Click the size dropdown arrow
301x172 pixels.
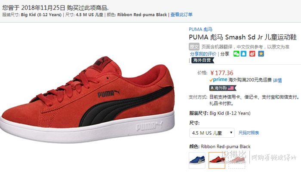(231, 133)
